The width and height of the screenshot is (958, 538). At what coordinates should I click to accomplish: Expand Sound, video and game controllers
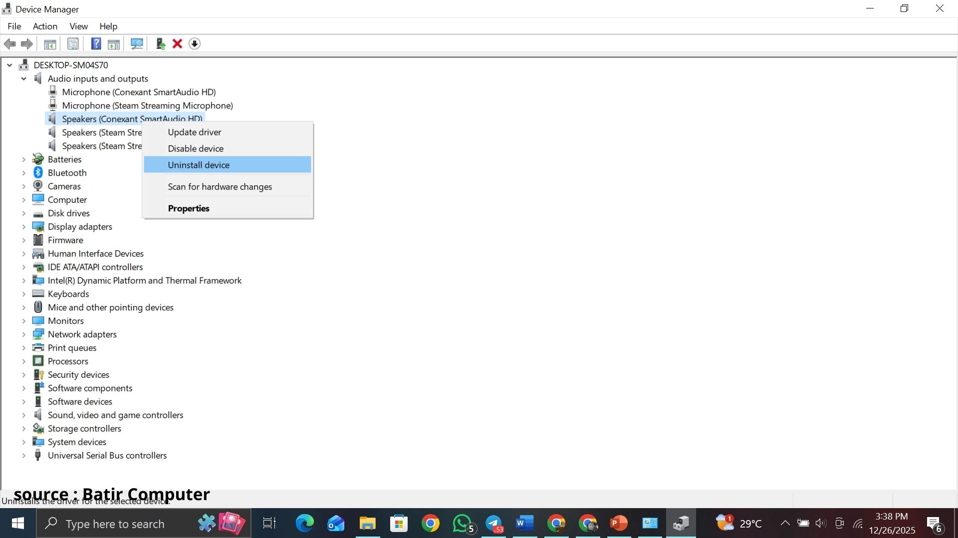(x=23, y=414)
